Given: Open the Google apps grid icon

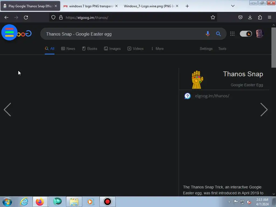Looking at the screenshot, I should click(x=232, y=34).
